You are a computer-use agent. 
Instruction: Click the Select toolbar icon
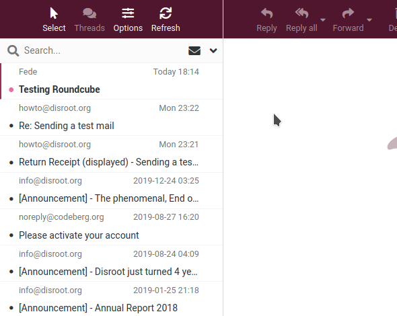[x=54, y=13]
